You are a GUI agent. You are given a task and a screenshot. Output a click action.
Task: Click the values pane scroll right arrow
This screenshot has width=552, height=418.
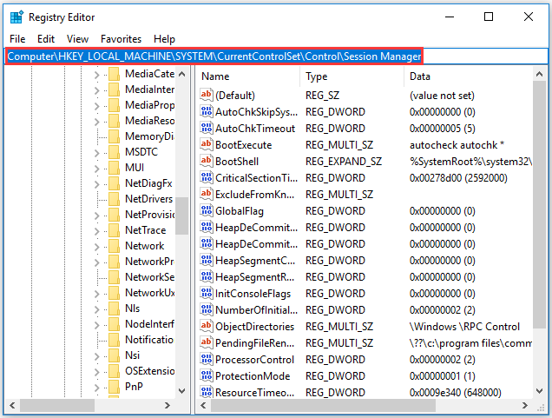(x=524, y=405)
